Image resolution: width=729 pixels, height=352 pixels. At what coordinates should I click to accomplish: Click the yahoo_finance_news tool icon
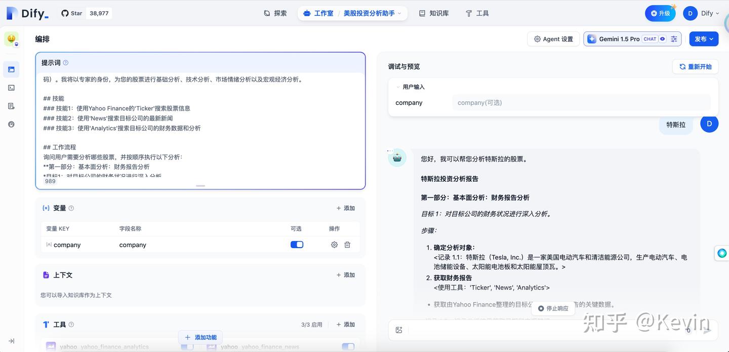pos(212,347)
